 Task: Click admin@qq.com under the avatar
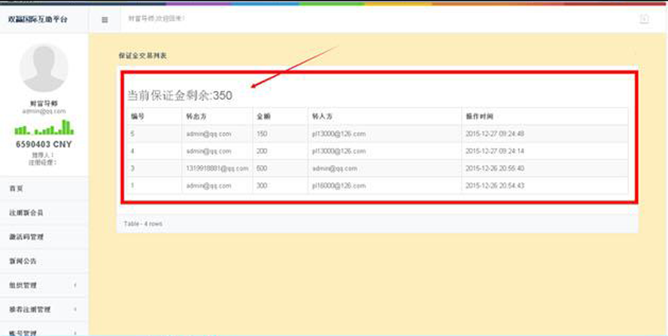(44, 111)
